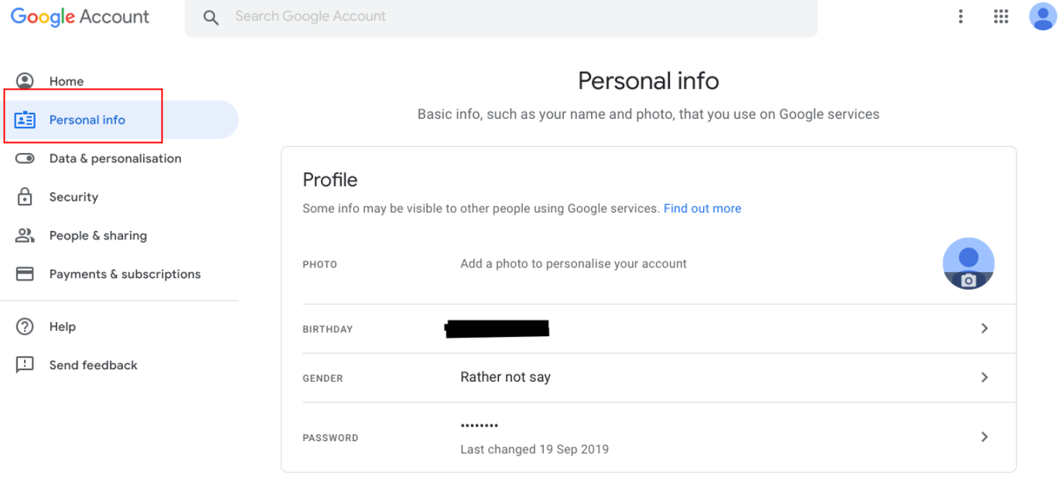The image size is (1062, 479).
Task: Expand the Password row chevron
Action: click(x=984, y=437)
